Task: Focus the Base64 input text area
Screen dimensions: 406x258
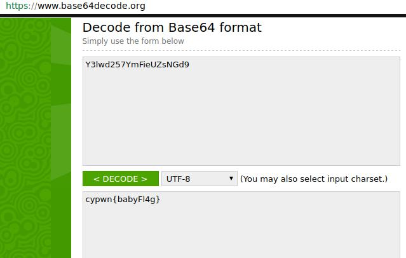Action: tap(241, 111)
